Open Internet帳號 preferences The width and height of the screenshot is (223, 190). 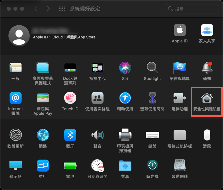pyautogui.click(x=15, y=98)
